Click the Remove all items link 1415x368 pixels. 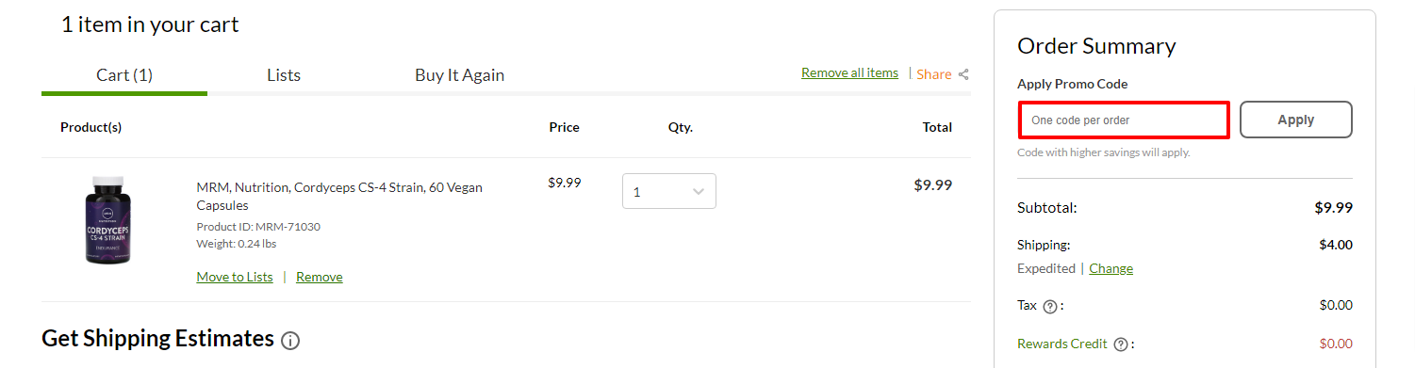tap(849, 72)
